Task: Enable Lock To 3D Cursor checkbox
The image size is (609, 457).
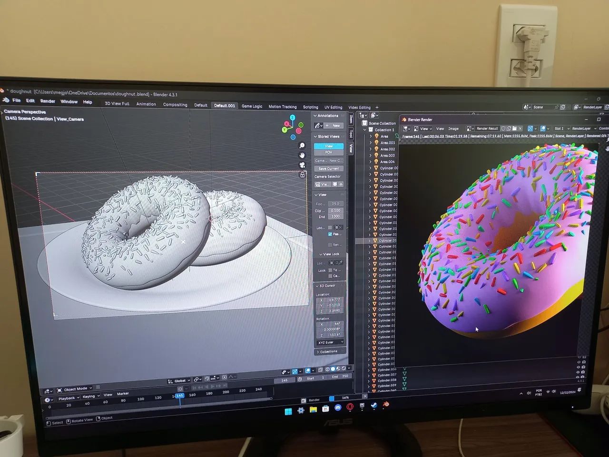Action: coord(330,270)
